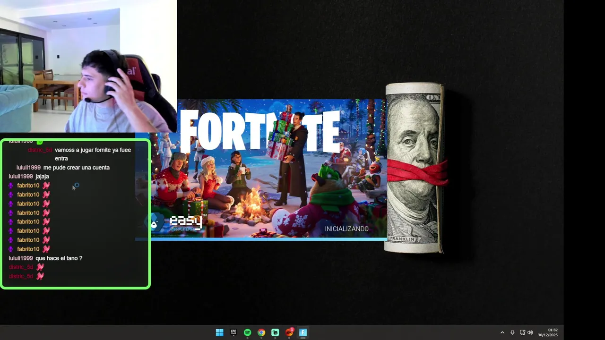Screen dimensions: 605x340
Task: Open the clock showing 01:32 30/12/2025
Action: (x=548, y=332)
